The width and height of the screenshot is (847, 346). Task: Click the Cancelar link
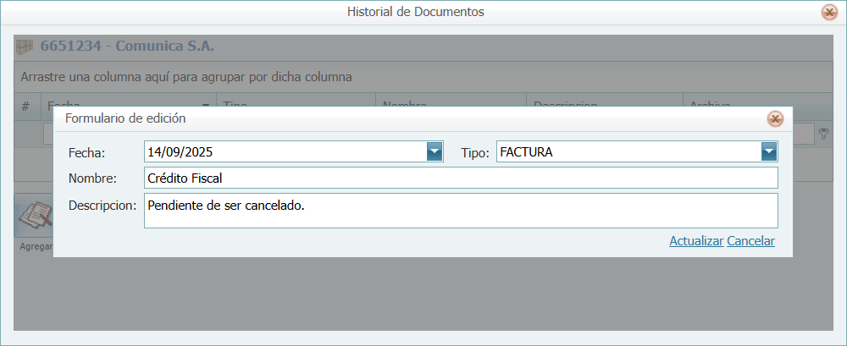click(750, 241)
